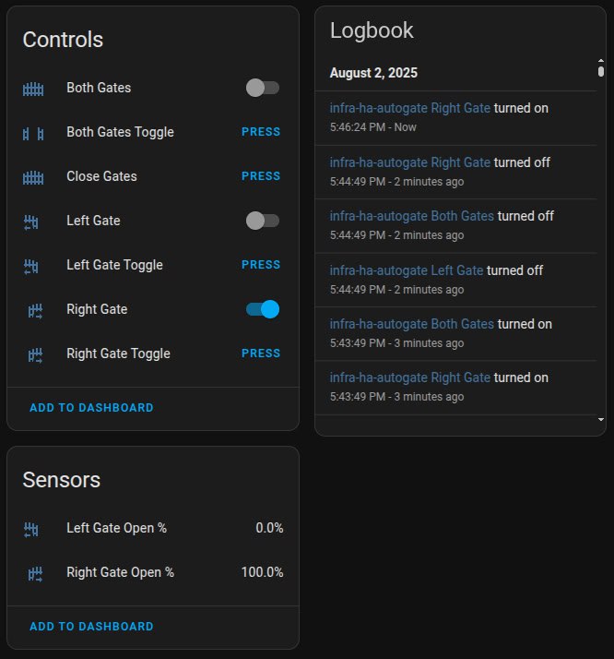The height and width of the screenshot is (659, 614).
Task: Click the logbook scrollbar down arrow
Action: point(601,419)
